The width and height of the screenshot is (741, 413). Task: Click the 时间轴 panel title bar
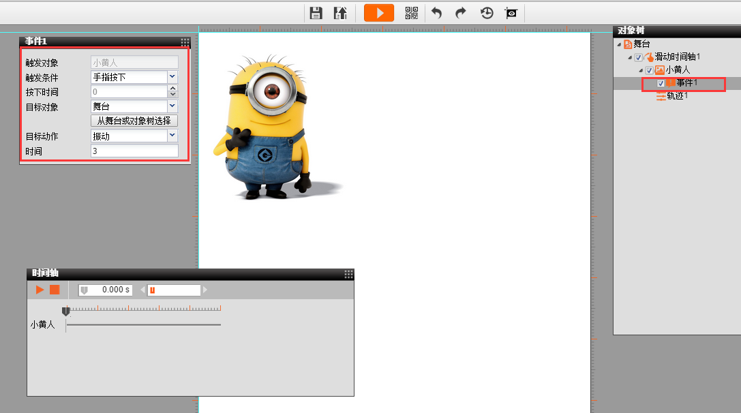point(190,274)
